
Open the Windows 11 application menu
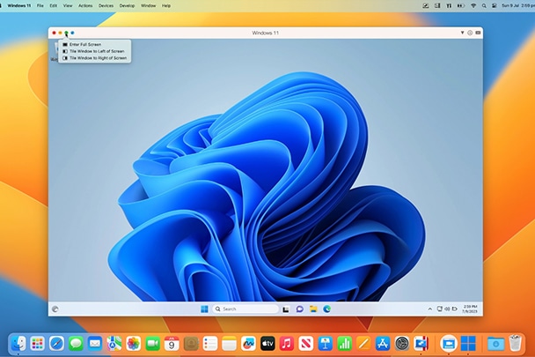[19, 6]
